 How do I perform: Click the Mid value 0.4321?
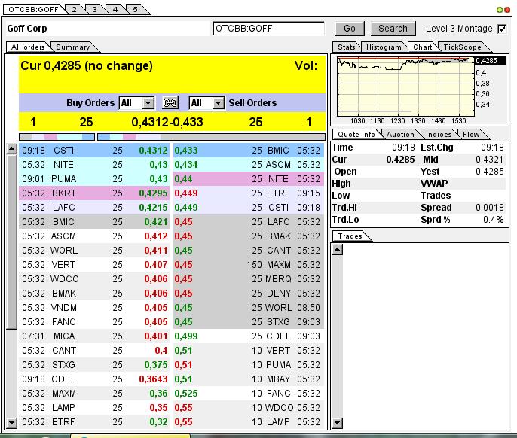pyautogui.click(x=490, y=160)
